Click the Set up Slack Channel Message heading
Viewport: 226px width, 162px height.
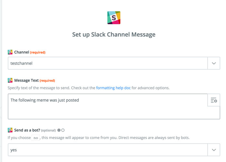coord(114,35)
